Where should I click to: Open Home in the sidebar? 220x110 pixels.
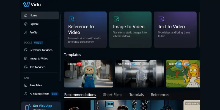pos(40,15)
